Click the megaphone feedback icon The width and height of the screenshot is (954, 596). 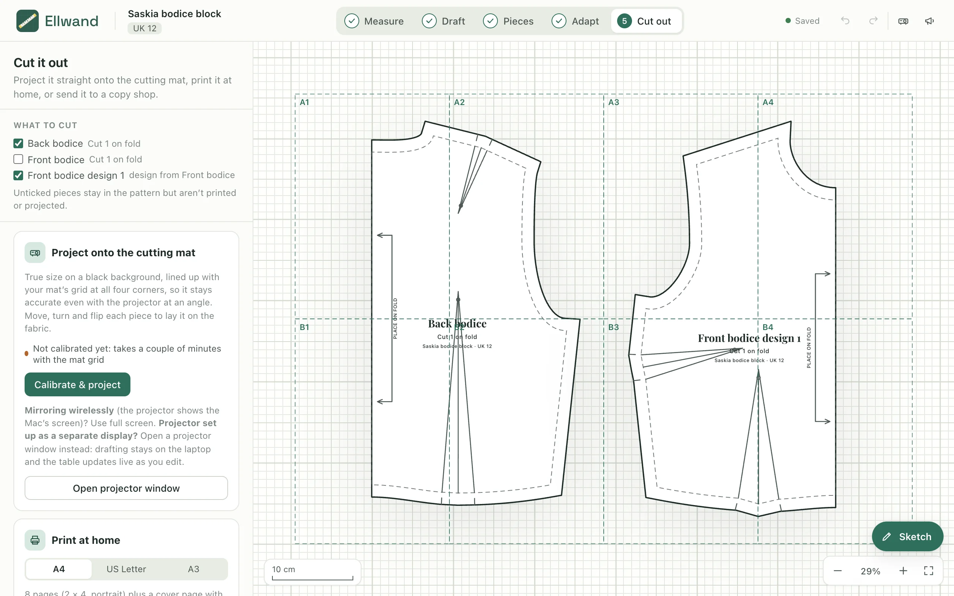929,21
